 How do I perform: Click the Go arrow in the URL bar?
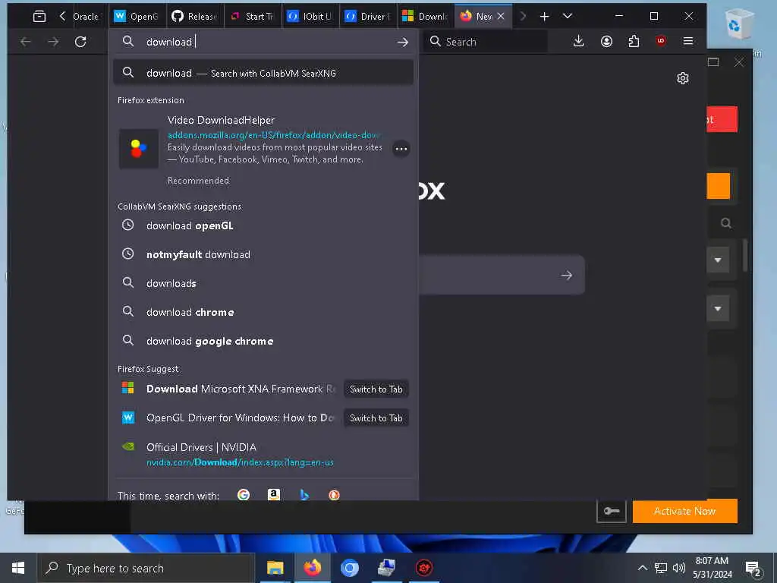click(x=402, y=43)
